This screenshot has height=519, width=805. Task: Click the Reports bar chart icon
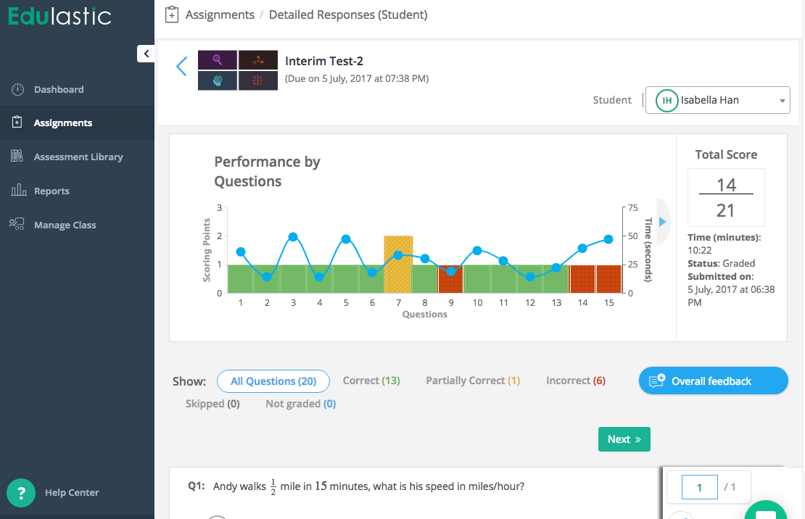(x=18, y=191)
